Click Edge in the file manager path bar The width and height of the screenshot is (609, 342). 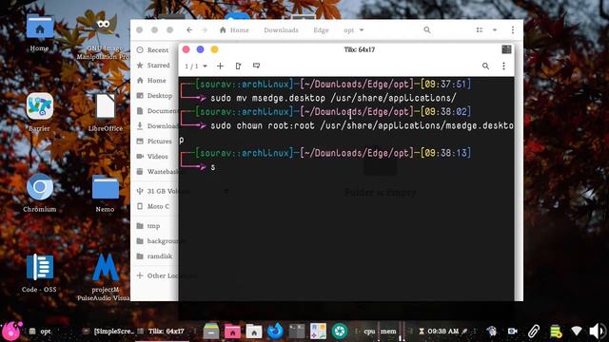(322, 29)
